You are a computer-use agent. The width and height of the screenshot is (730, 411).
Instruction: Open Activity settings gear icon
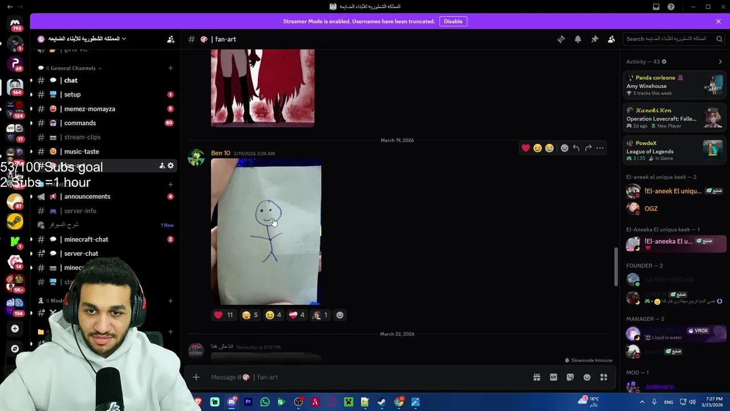[664, 62]
